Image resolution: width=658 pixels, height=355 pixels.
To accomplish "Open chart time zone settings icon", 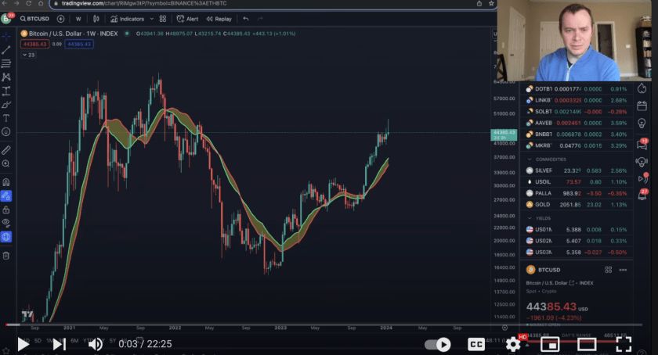I will pyautogui.click(x=504, y=328).
